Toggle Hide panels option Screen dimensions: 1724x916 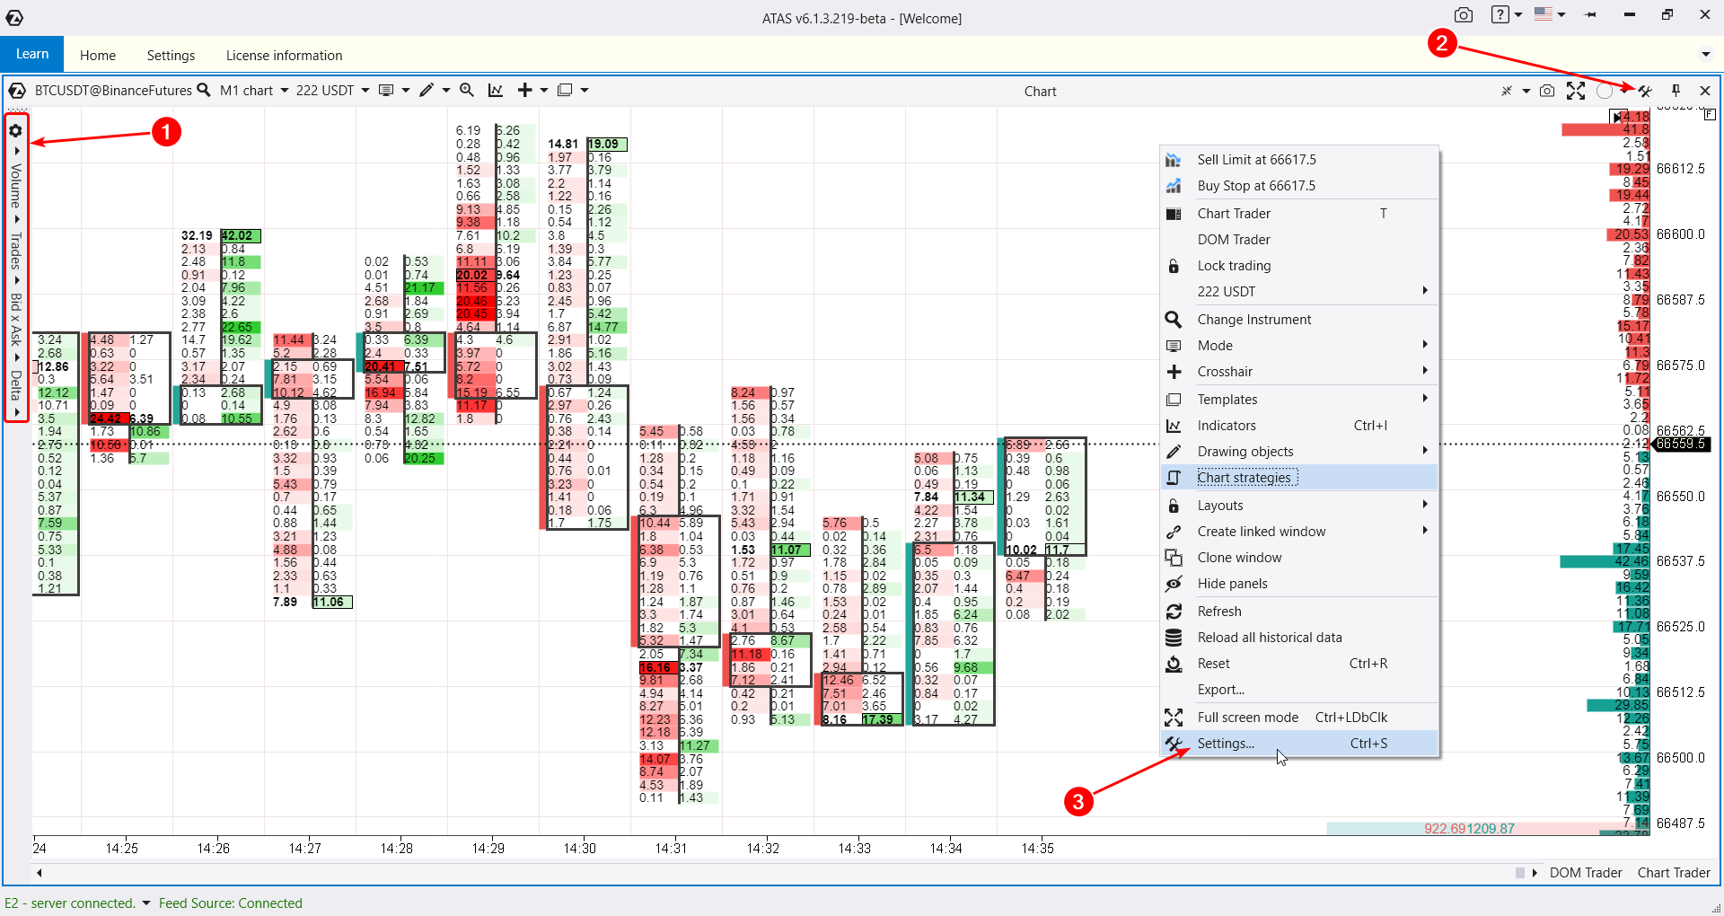coord(1232,584)
